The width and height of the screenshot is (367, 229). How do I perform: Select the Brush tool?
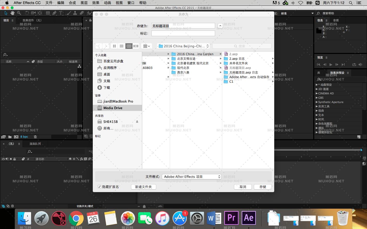point(69,13)
